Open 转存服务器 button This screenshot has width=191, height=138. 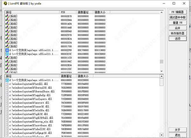(178, 33)
